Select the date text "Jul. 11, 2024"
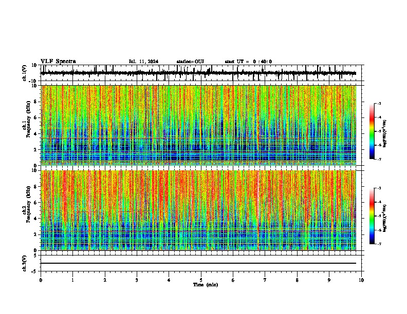Image resolution: width=407 pixels, height=314 pixels. click(143, 62)
